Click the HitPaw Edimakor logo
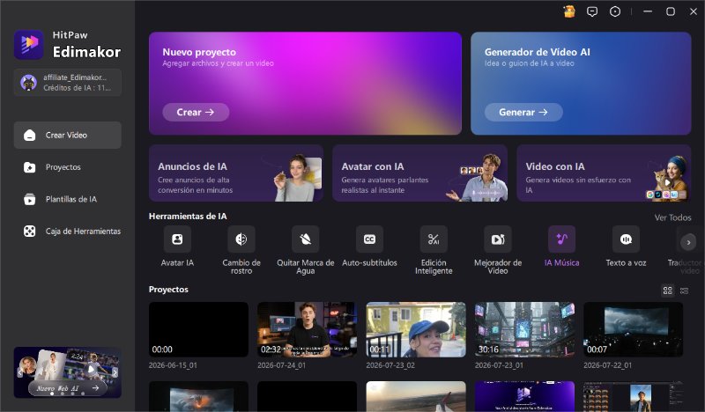The image size is (705, 412). click(x=29, y=45)
